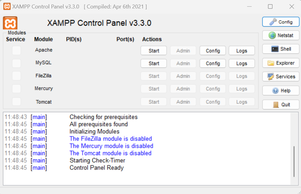Toggle the Tomcat service checkbox
The width and height of the screenshot is (301, 194).
(17, 102)
